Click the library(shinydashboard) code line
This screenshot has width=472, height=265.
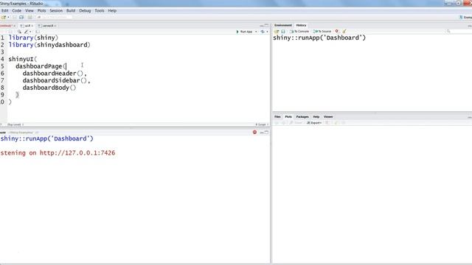pos(49,45)
